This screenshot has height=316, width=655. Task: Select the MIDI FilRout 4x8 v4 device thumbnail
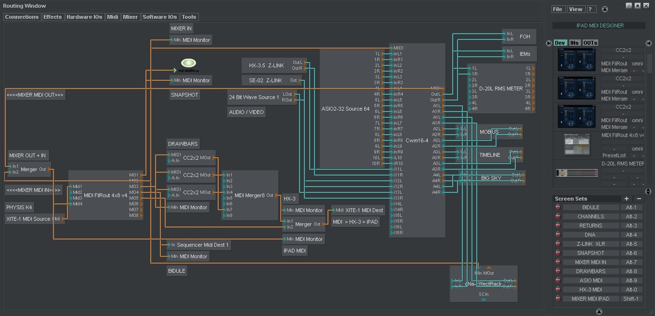pyautogui.click(x=576, y=145)
